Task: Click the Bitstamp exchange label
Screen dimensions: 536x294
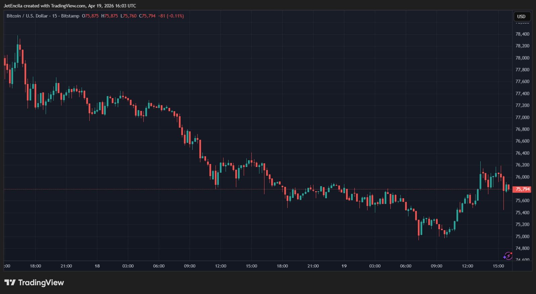Action: (x=70, y=16)
